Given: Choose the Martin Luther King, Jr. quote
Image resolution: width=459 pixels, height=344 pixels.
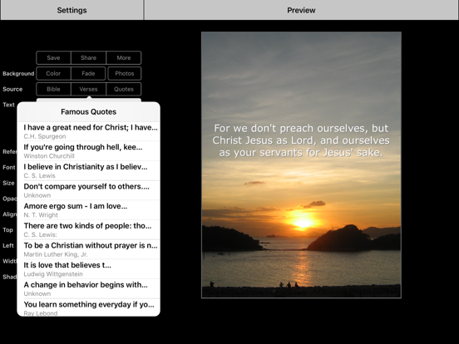Looking at the screenshot, I should point(89,249).
